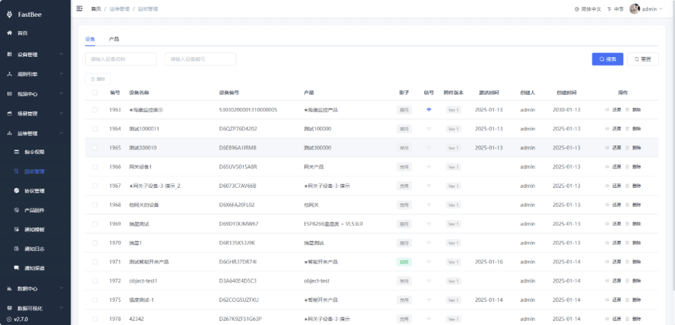
Task: Collapse 运维管理 menu chevron
Action: pos(61,133)
